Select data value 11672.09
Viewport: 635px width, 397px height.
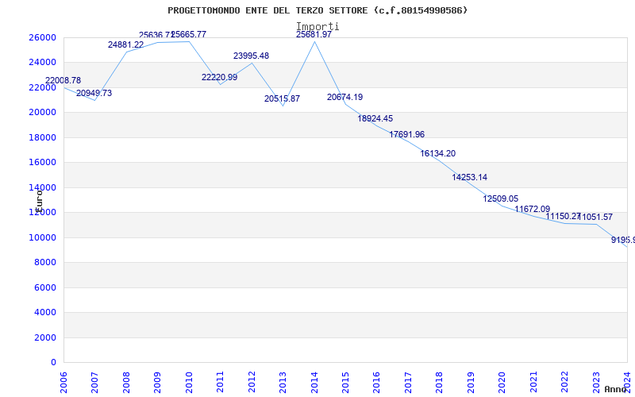click(x=533, y=210)
